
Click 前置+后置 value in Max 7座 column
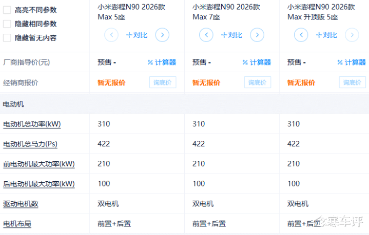[x=209, y=224]
